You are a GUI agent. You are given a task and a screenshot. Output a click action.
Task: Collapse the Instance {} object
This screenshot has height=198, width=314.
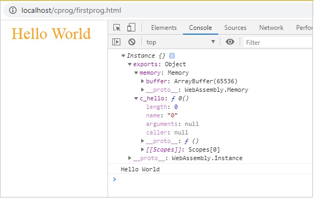123,56
